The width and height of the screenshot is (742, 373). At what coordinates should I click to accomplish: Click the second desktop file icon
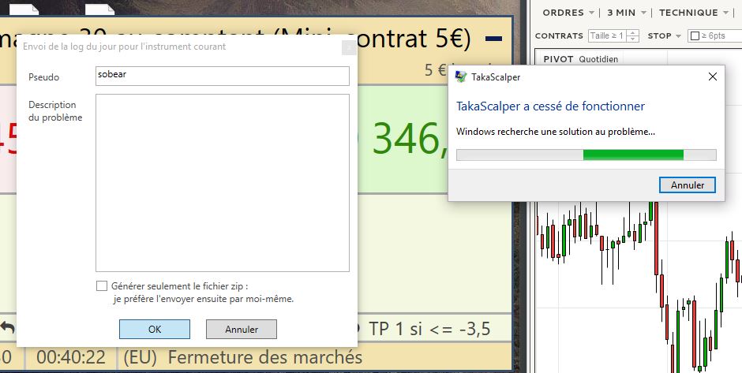point(99,9)
